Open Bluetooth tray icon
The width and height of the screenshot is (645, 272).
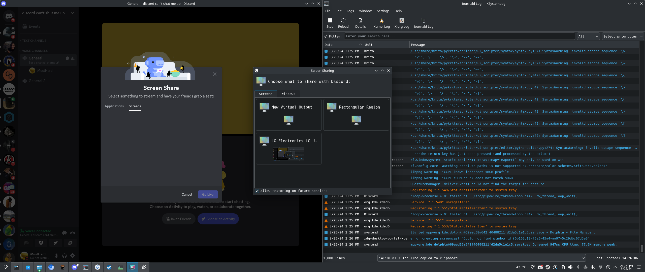(x=578, y=267)
